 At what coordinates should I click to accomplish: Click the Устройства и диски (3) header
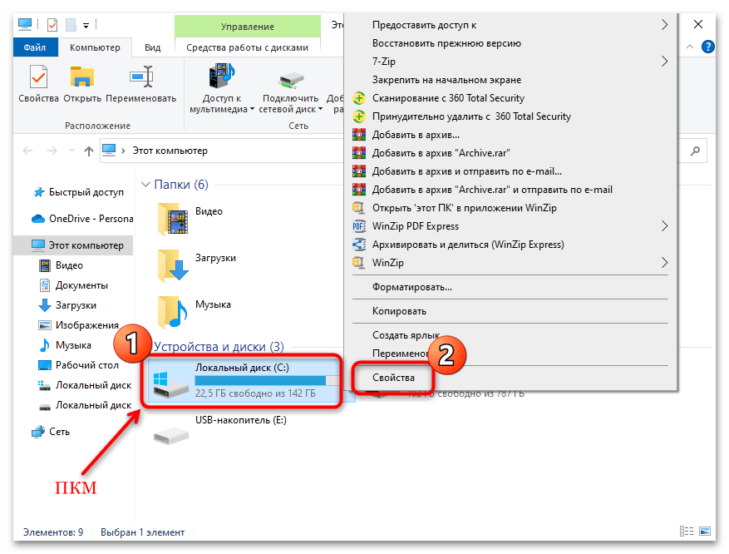pyautogui.click(x=219, y=347)
